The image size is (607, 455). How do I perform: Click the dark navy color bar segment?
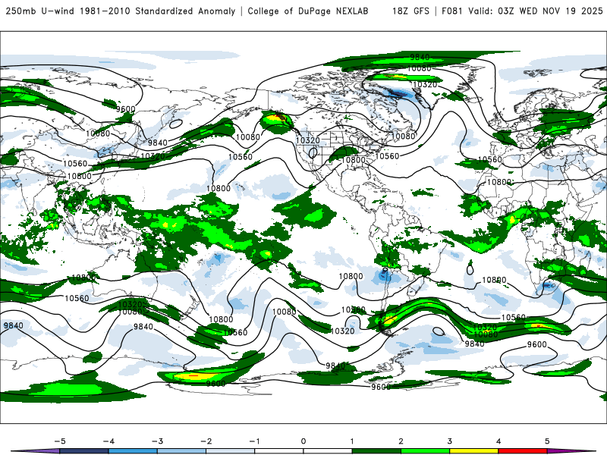coord(84,451)
